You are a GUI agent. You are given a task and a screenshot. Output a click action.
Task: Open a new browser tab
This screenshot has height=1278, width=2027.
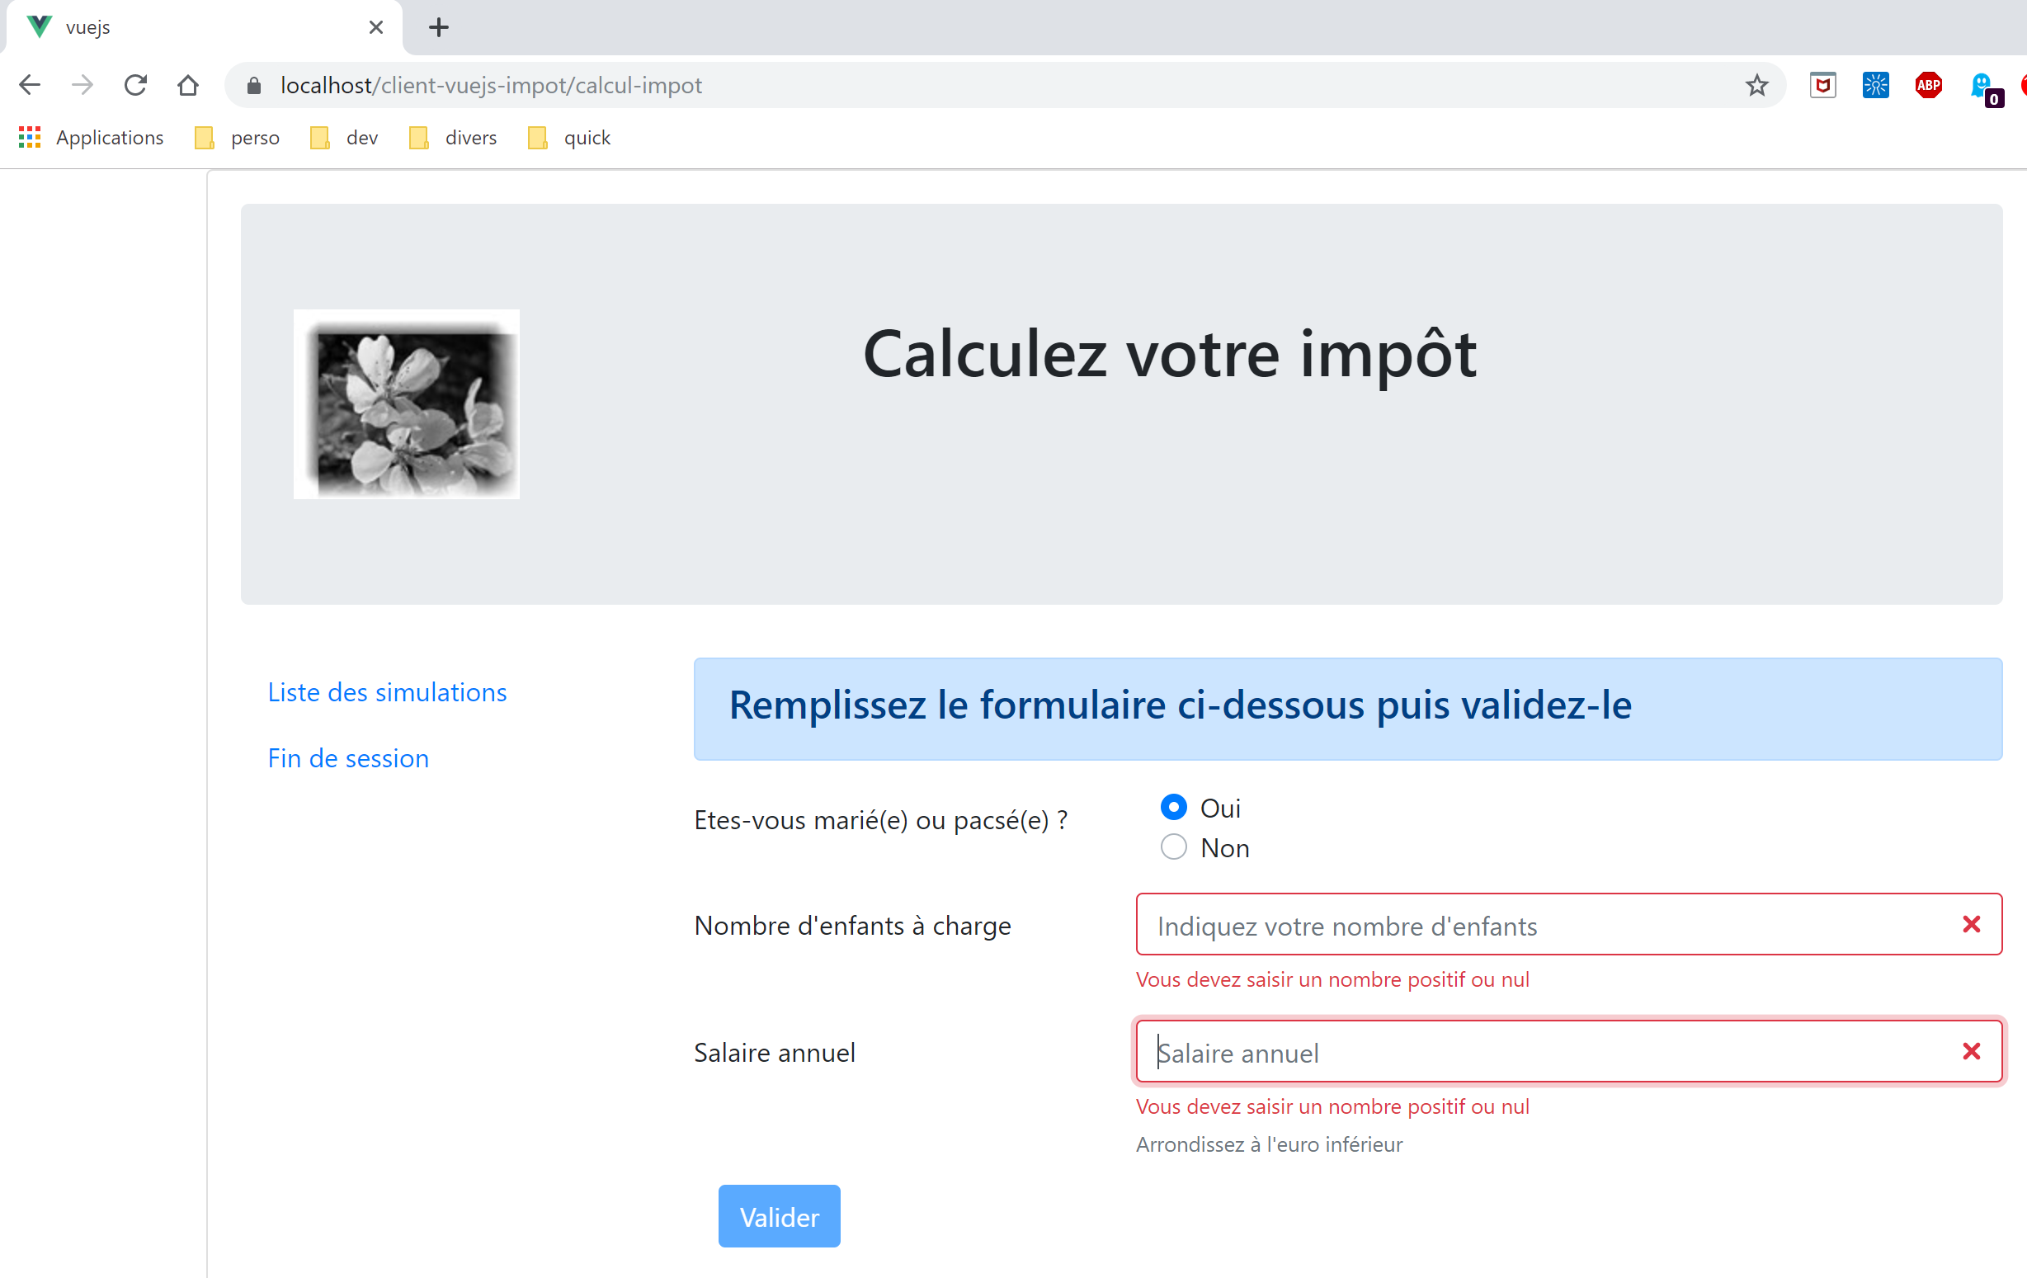pyautogui.click(x=439, y=27)
